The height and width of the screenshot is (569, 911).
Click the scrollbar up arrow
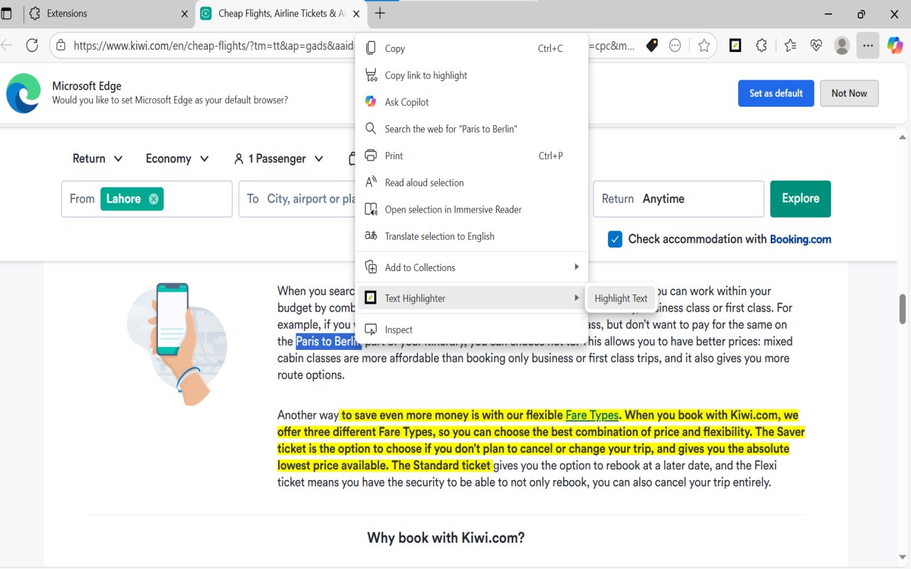click(x=903, y=137)
